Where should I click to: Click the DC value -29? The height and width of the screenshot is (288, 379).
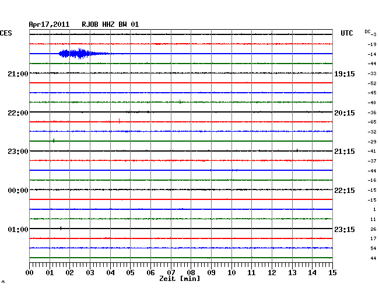pos(372,142)
